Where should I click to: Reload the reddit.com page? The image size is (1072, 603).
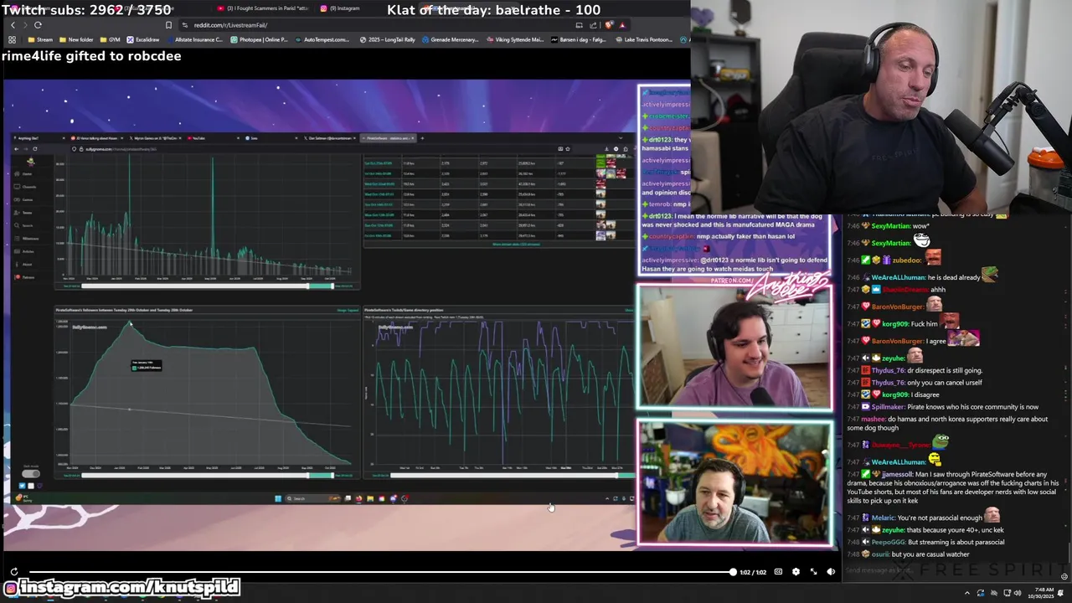38,25
